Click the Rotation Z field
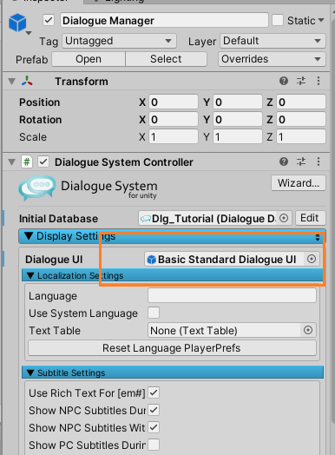 click(301, 120)
